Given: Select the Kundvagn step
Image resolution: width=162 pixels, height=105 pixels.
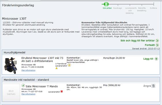Looking at the screenshot, I should pyautogui.click(x=118, y=8).
